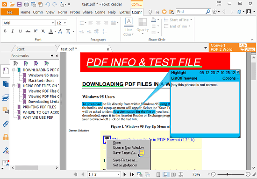Toggle strikethrough formatting
Image resolution: width=257 pixels, height=179 pixels.
tap(28, 31)
